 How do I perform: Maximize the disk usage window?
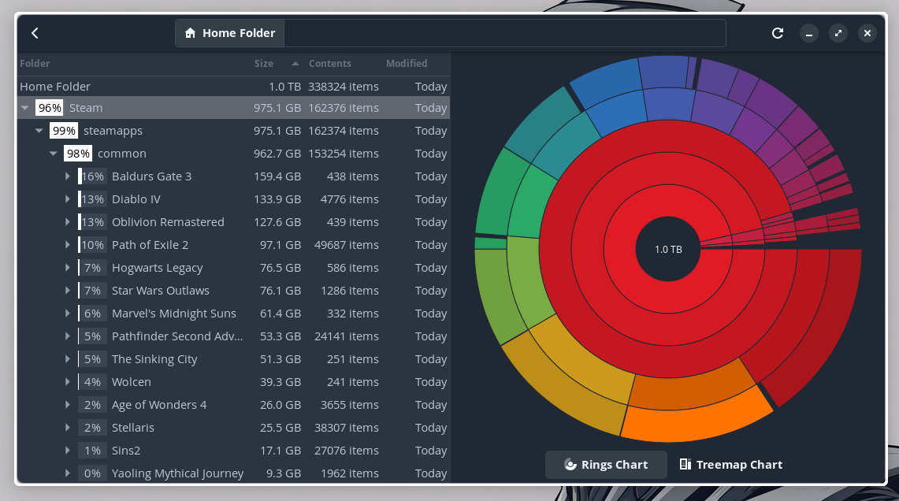[x=838, y=33]
